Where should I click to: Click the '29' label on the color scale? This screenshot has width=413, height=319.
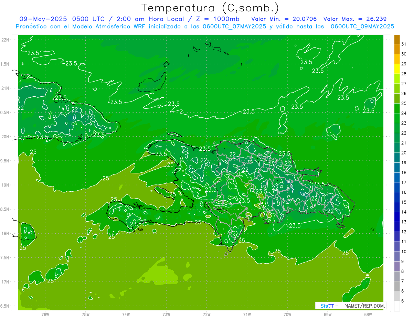click(x=404, y=64)
